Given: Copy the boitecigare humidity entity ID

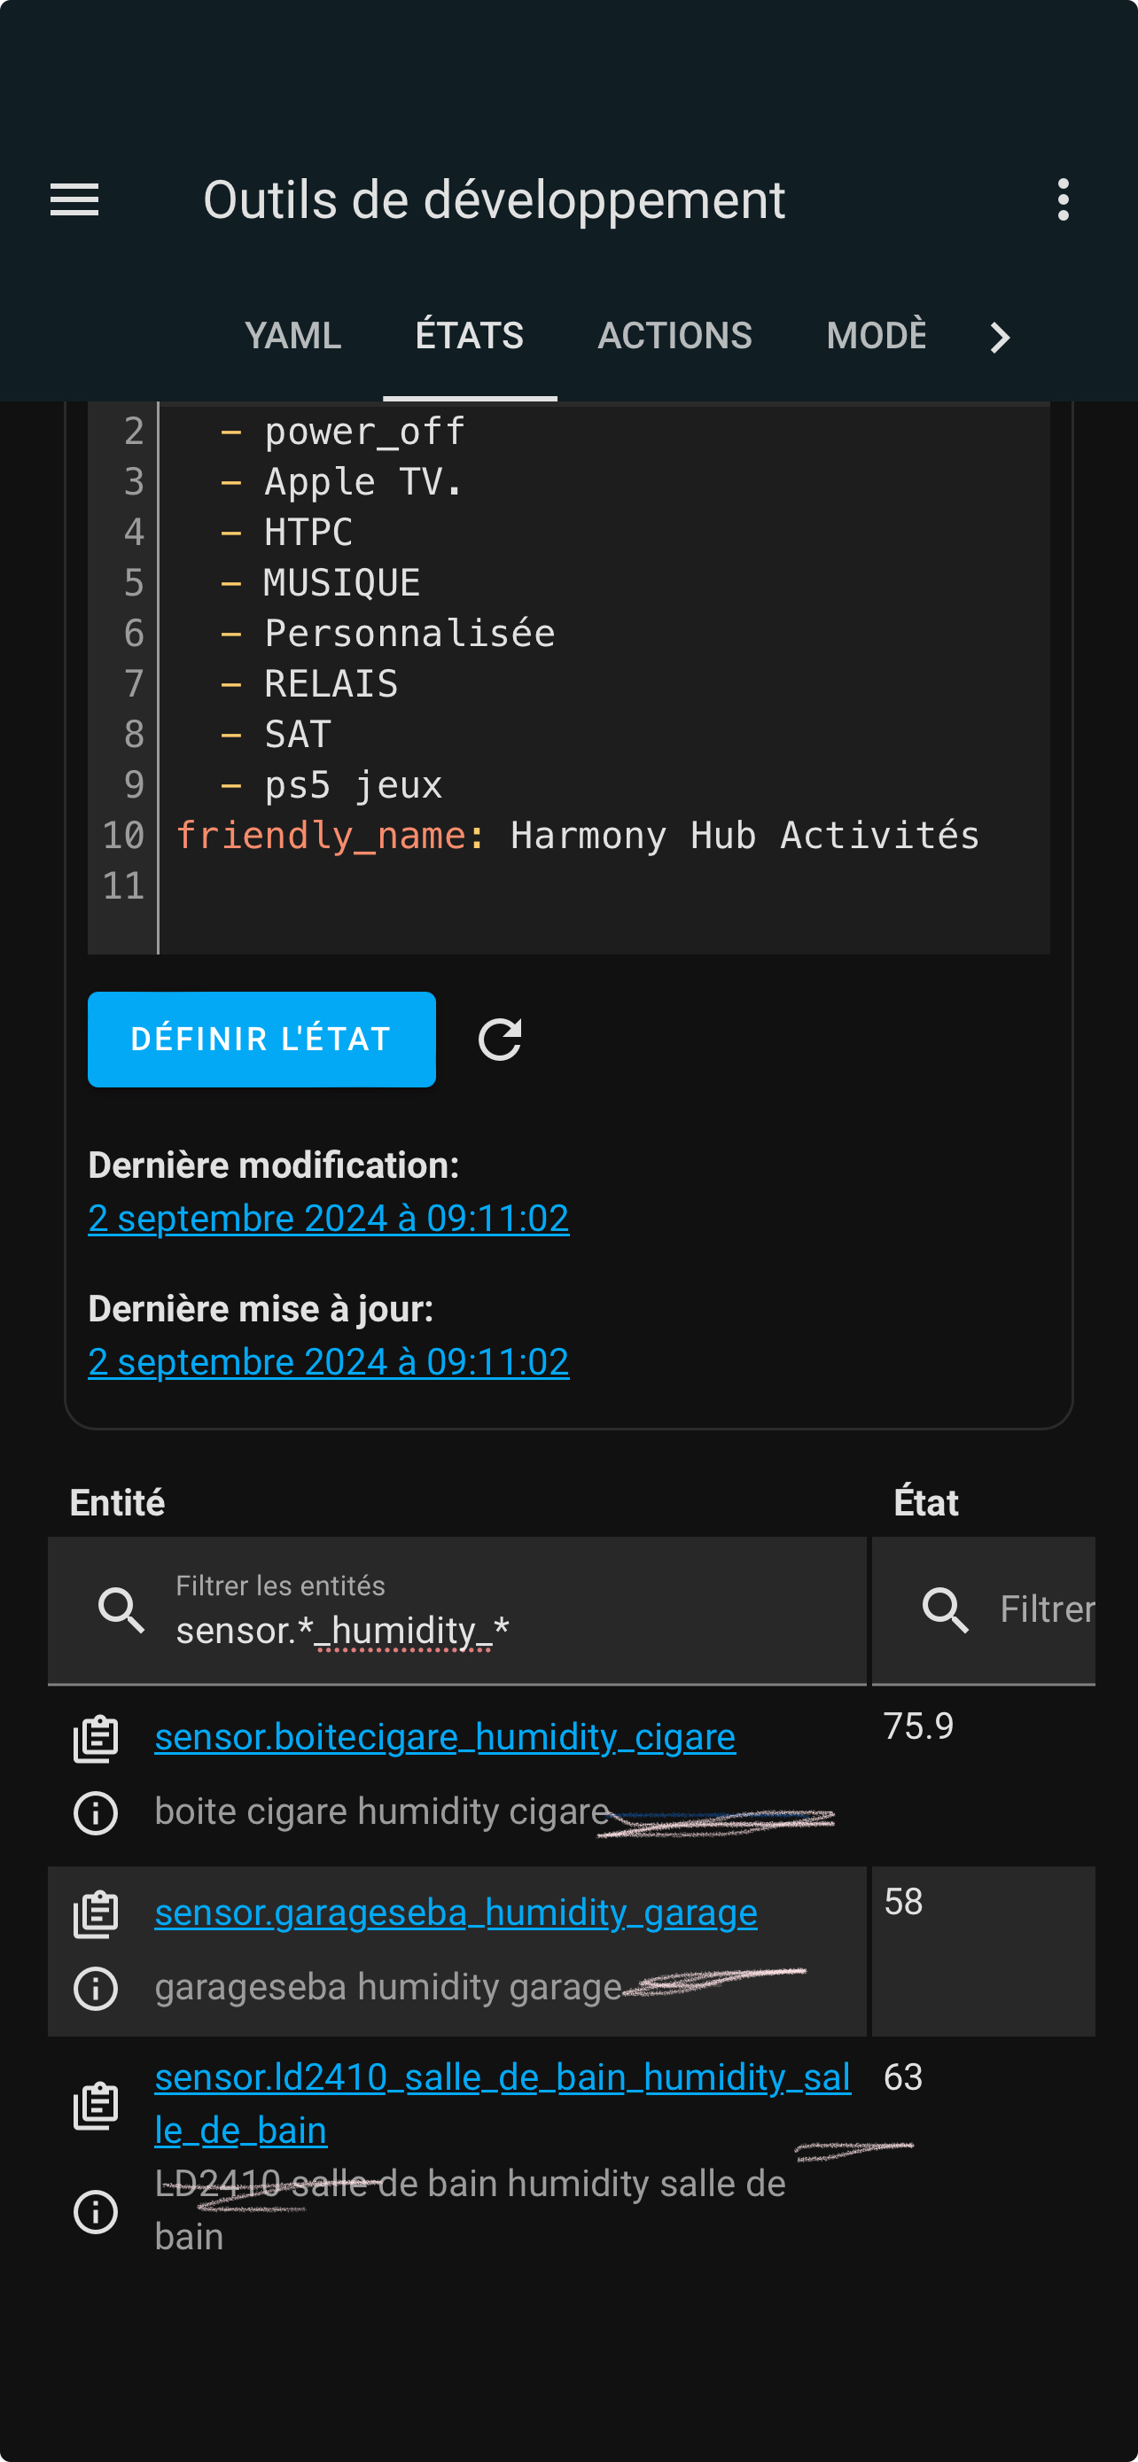Looking at the screenshot, I should [x=96, y=1739].
